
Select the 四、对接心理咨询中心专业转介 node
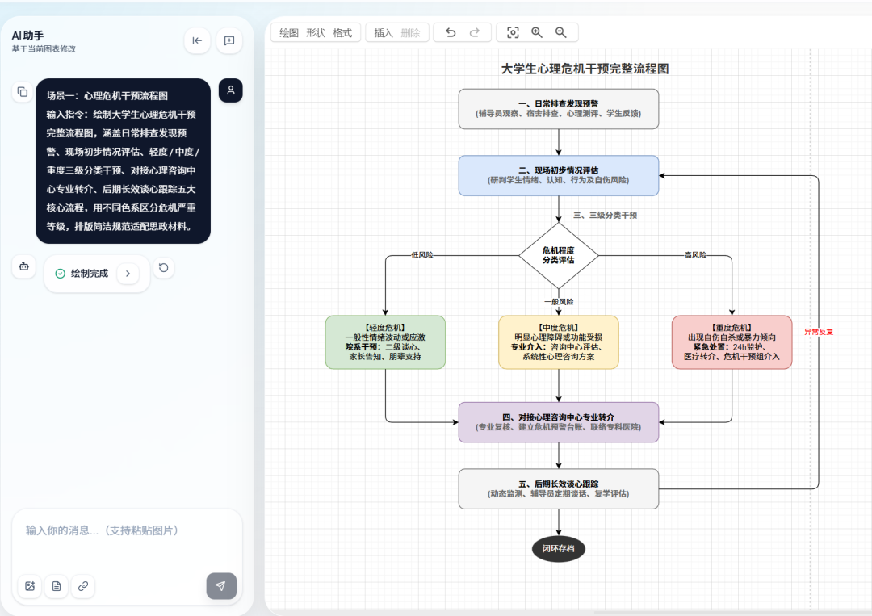559,422
